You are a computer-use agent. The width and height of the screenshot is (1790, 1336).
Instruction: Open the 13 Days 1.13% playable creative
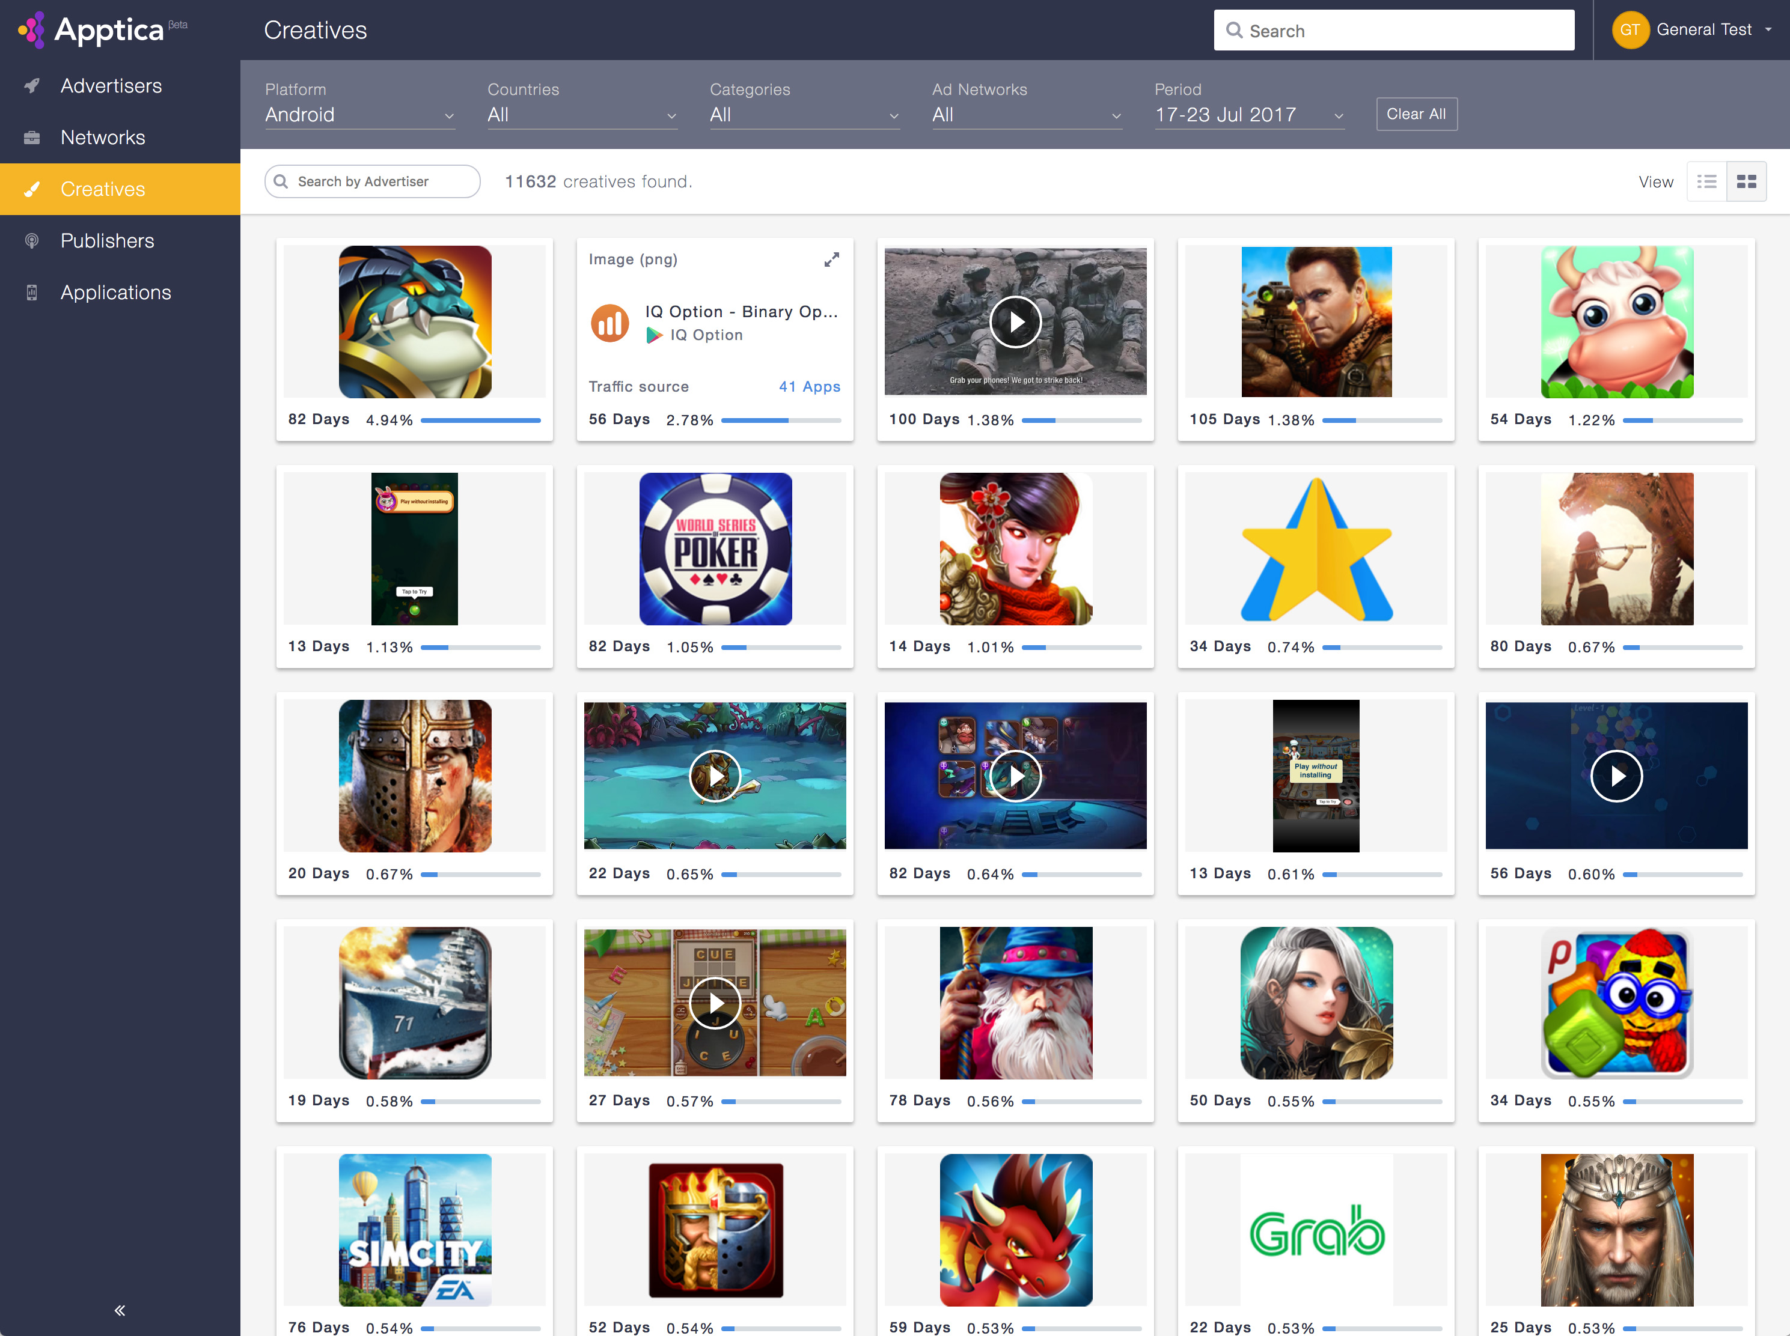[414, 549]
